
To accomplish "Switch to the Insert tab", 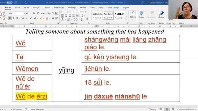I will coord(17,7).
